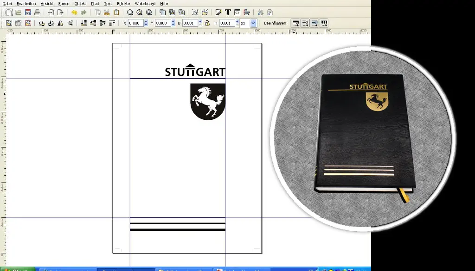Image resolution: width=475 pixels, height=271 pixels.
Task: Lower the selection to the bottom
Action: click(x=83, y=23)
